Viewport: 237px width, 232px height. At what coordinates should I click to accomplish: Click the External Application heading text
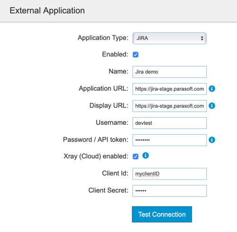(47, 11)
